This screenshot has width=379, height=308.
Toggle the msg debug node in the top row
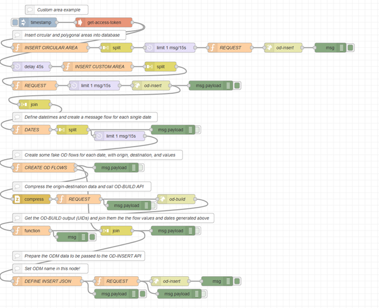tap(350, 48)
